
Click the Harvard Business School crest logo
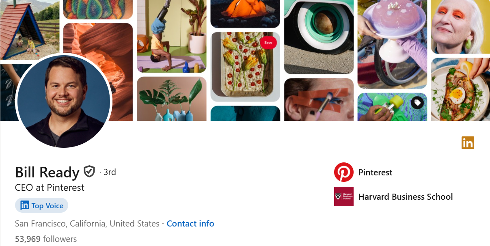pos(344,196)
